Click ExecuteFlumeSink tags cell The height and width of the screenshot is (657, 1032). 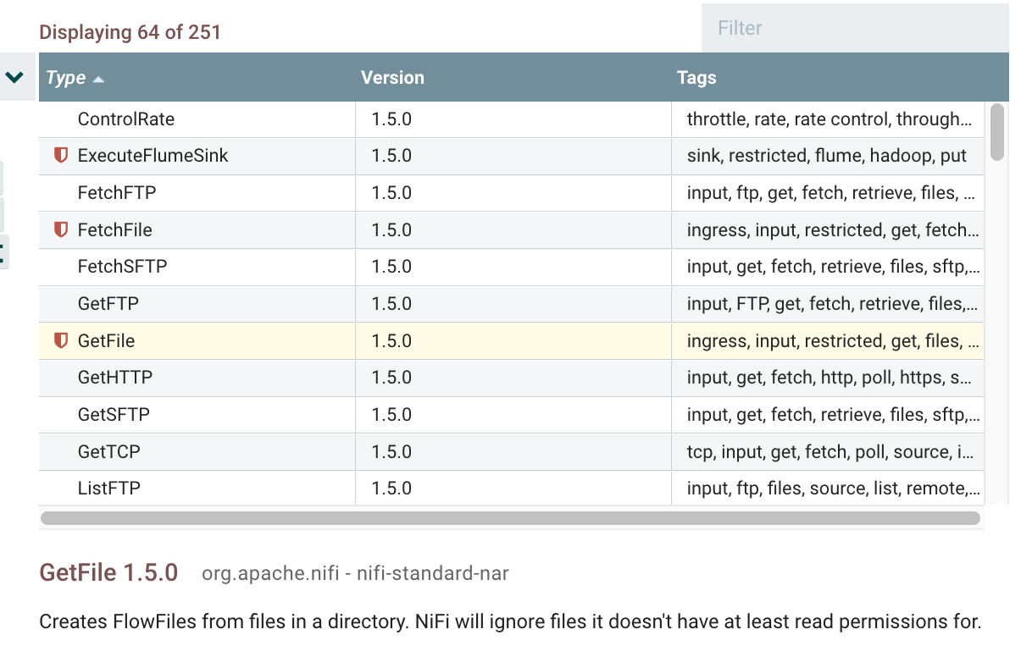(826, 156)
